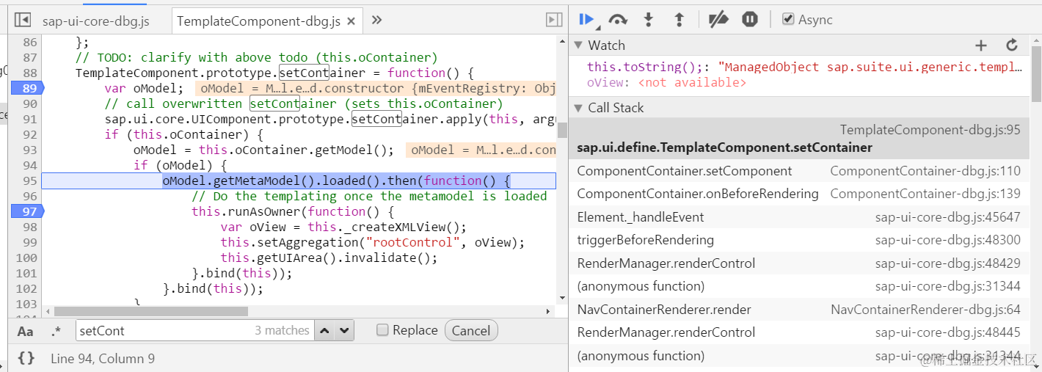Open link ComponentContainer-dbg.js:110
The width and height of the screenshot is (1042, 372).
click(x=925, y=171)
